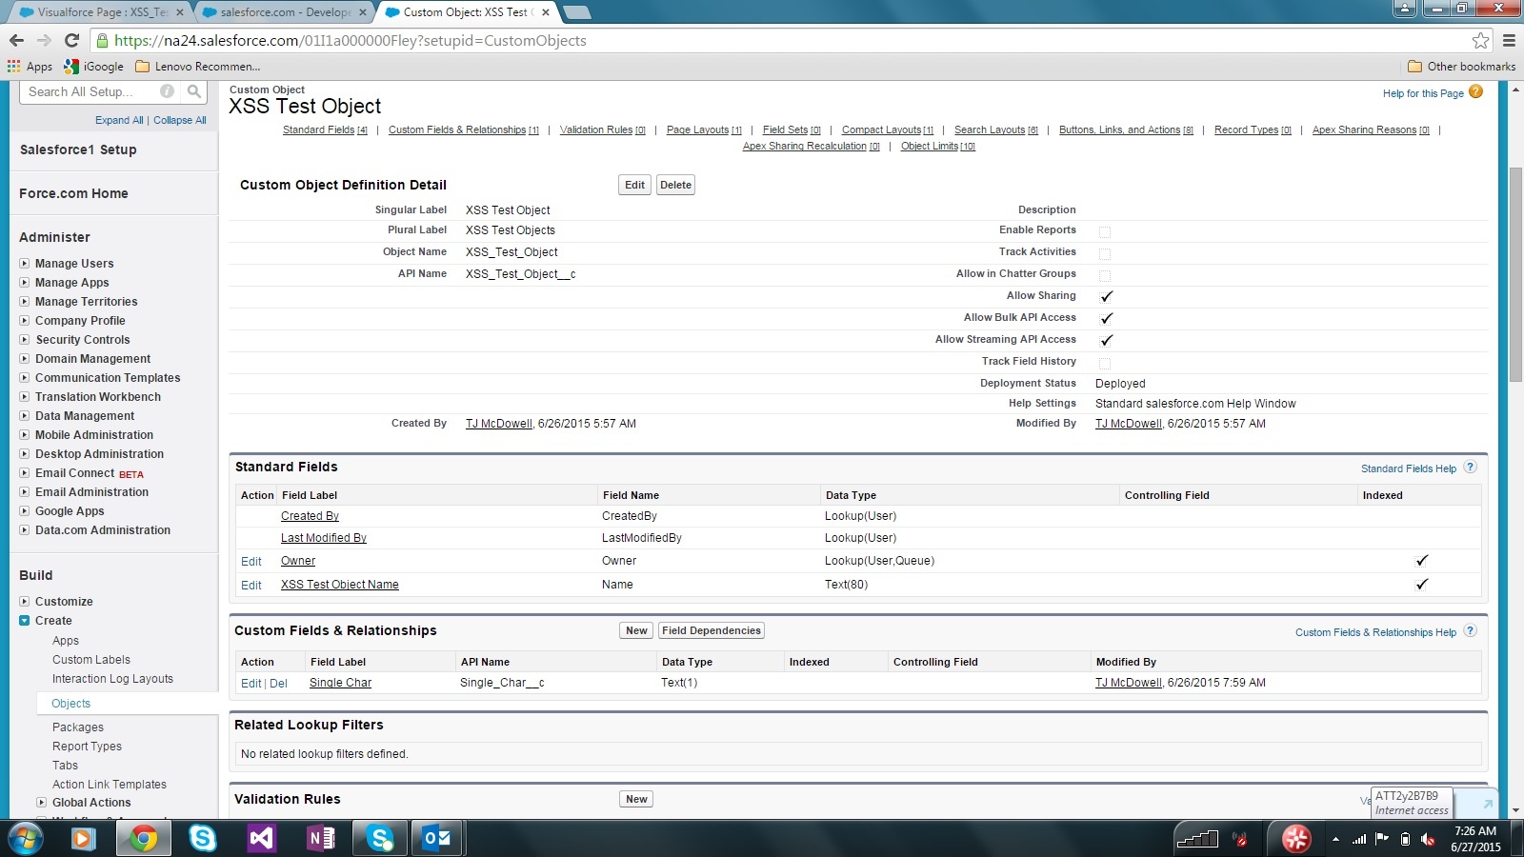Screen dimensions: 1524x857
Task: Open the Other bookmarks folder
Action: pyautogui.click(x=1461, y=67)
